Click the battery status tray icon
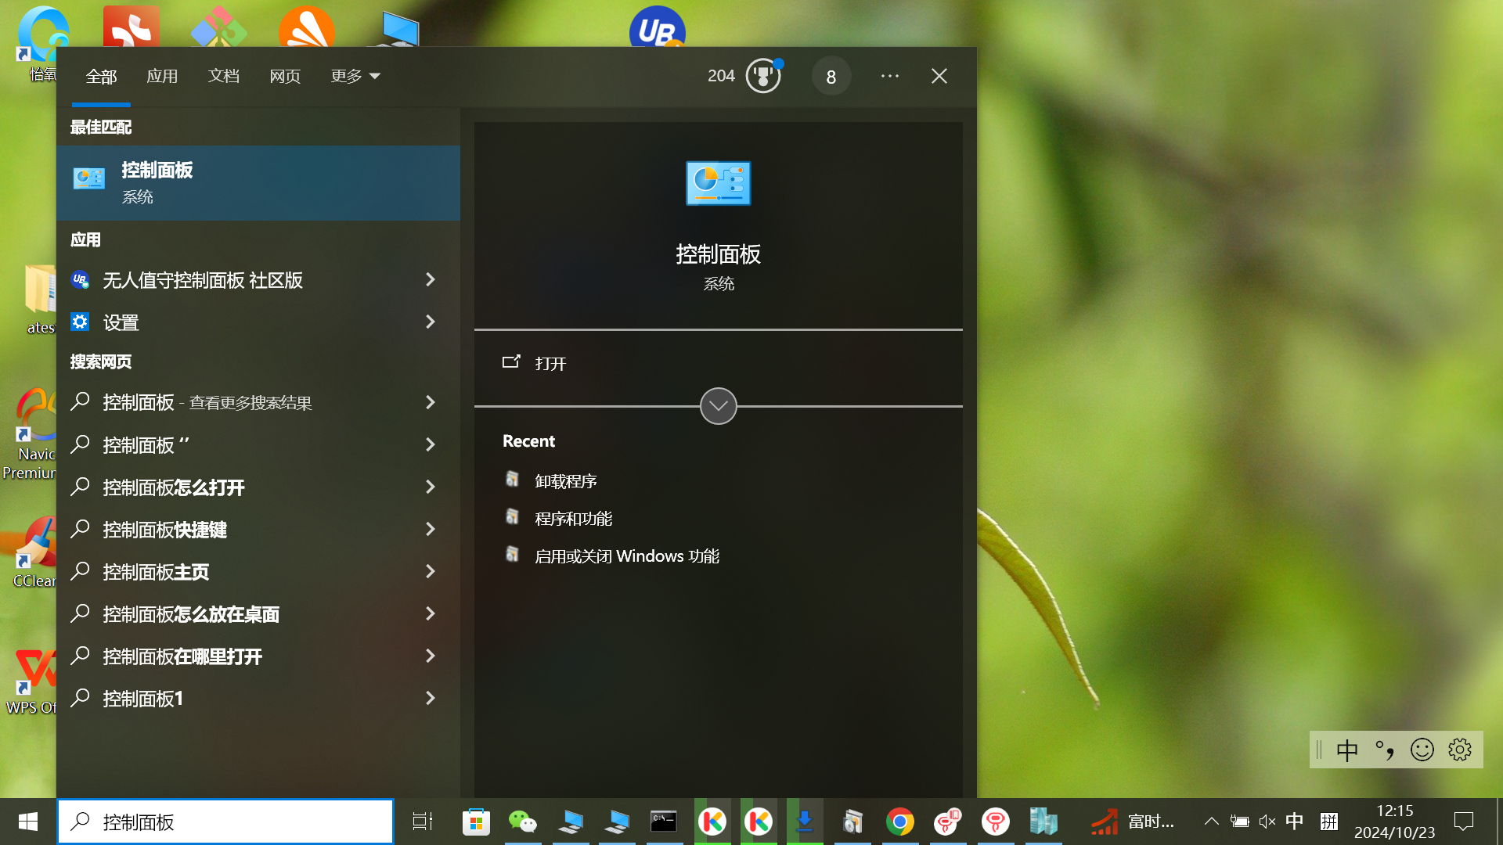1503x845 pixels. [x=1239, y=822]
